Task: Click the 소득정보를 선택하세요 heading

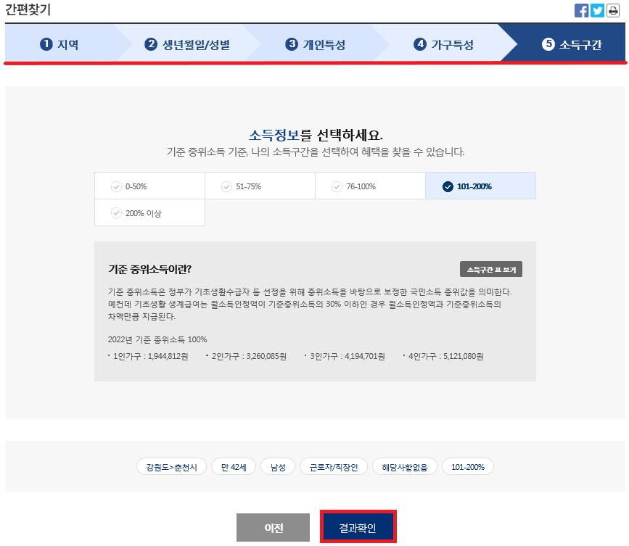Action: (x=316, y=135)
